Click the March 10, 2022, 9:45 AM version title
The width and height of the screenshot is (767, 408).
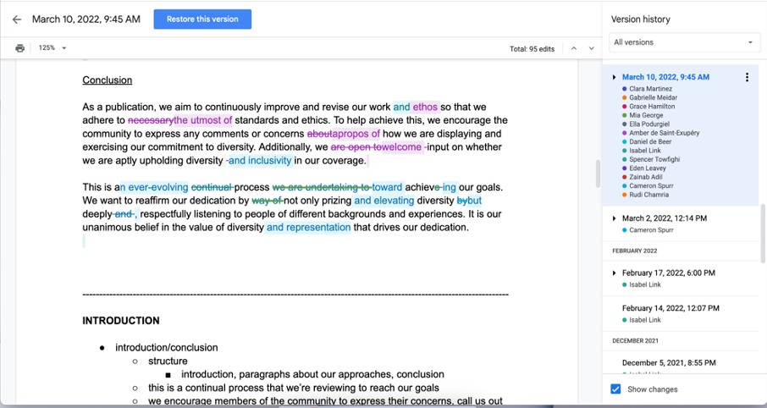[665, 77]
